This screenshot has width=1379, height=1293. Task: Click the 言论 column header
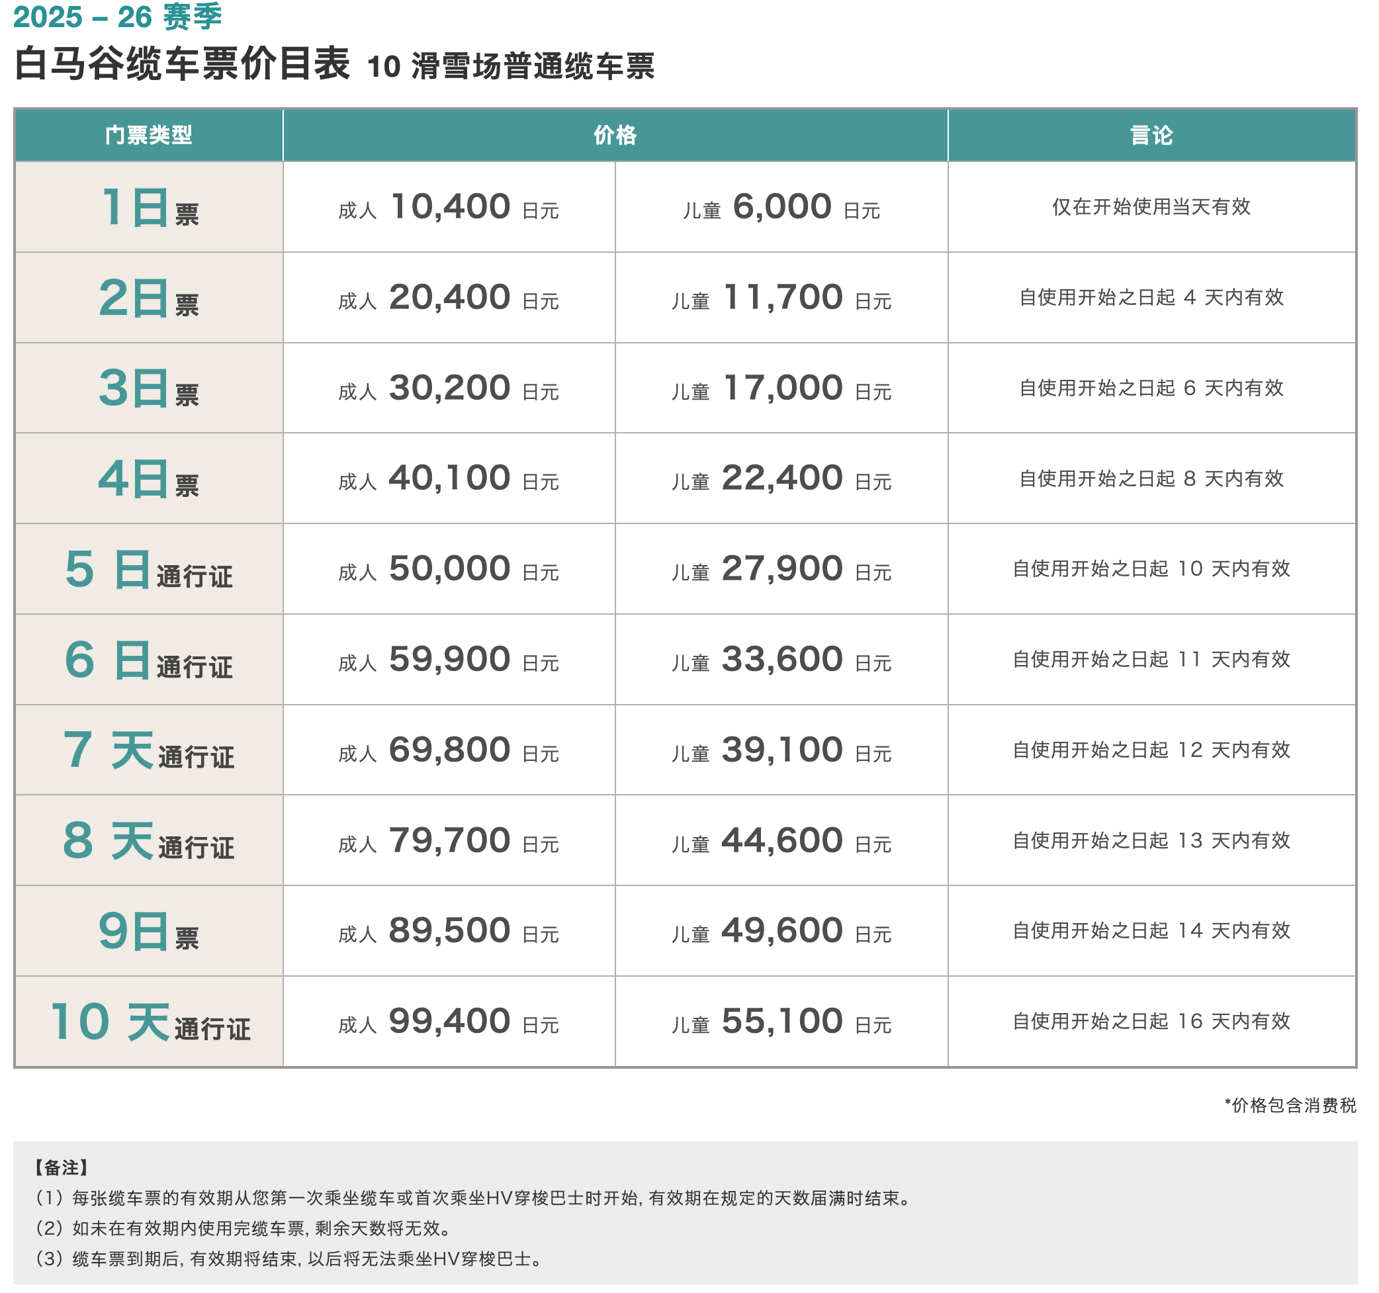point(1151,134)
